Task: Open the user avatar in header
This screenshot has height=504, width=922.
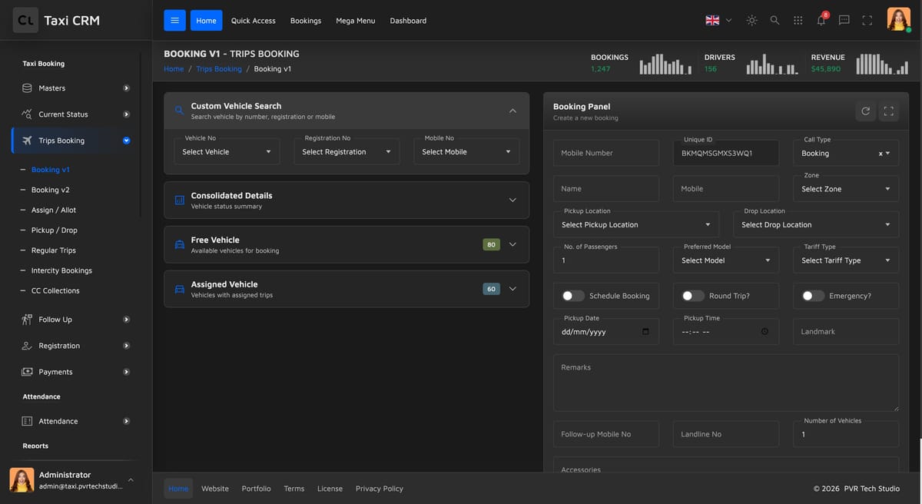Action: pyautogui.click(x=898, y=20)
